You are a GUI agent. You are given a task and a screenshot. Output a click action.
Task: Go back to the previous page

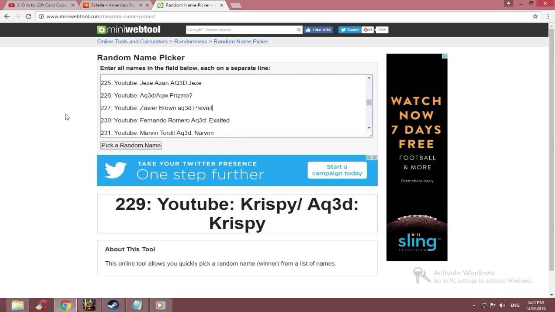7,16
